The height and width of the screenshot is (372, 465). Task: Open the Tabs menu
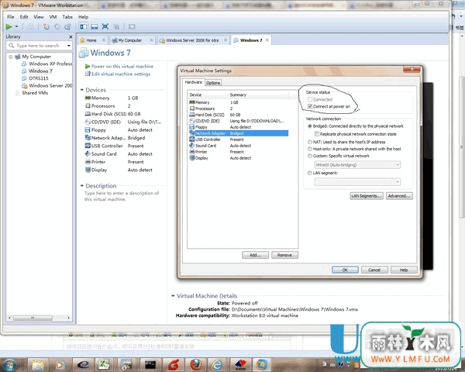coord(67,17)
